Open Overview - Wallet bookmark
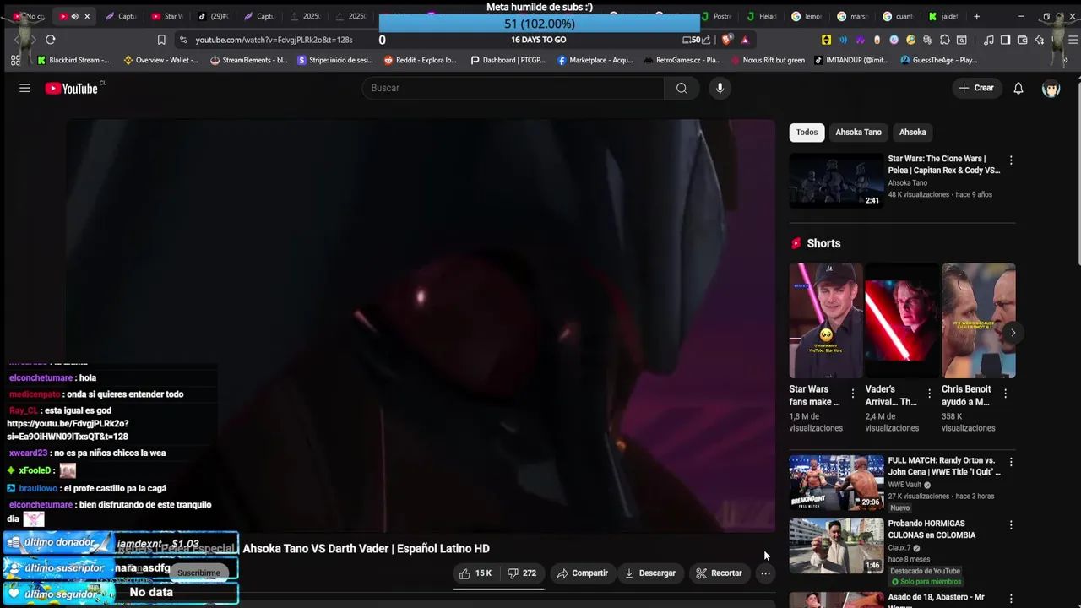 (x=161, y=60)
